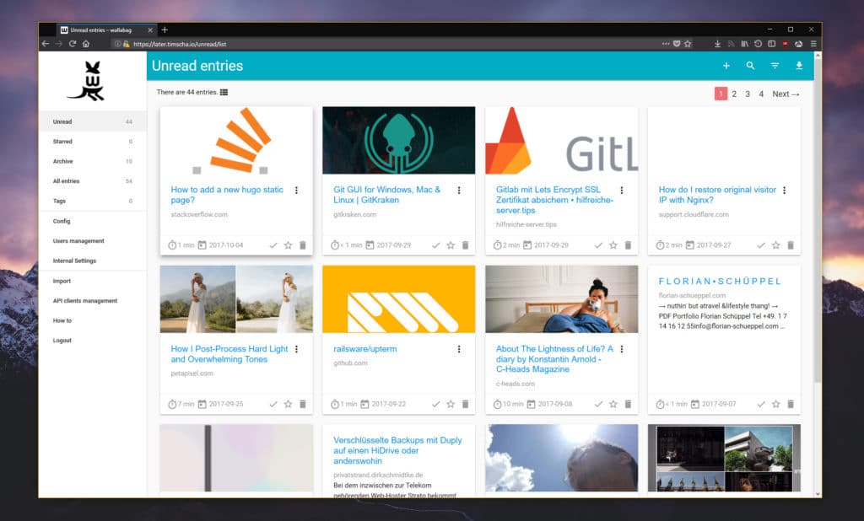Open Archive in the sidebar

coord(93,161)
